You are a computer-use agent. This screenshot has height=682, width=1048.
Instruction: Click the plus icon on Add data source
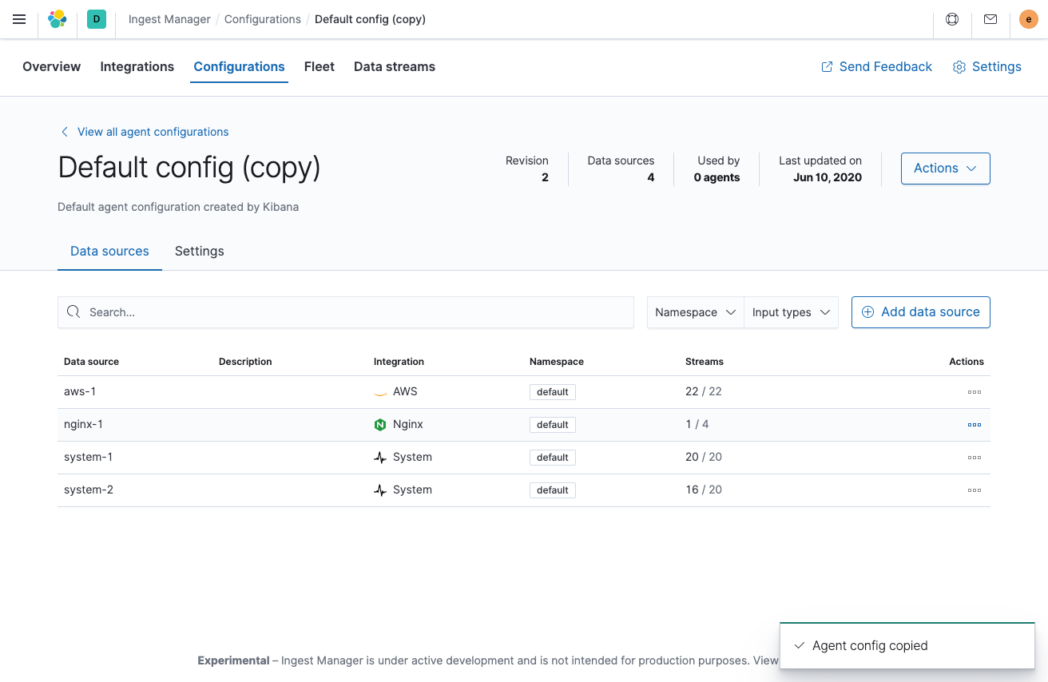[867, 312]
